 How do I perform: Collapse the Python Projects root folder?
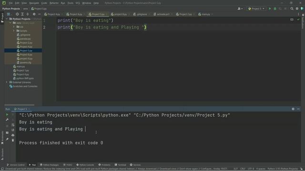[7, 19]
